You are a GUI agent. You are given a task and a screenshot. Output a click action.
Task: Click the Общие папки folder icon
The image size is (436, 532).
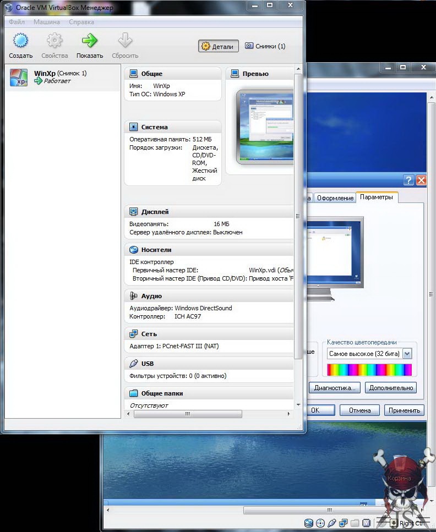tap(133, 393)
